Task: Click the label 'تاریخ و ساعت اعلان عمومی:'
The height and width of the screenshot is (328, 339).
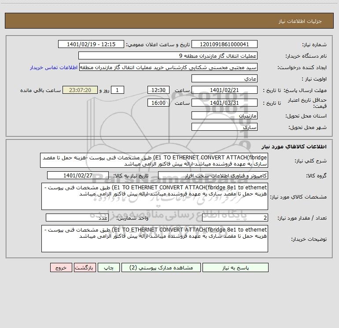Action: coord(158,45)
